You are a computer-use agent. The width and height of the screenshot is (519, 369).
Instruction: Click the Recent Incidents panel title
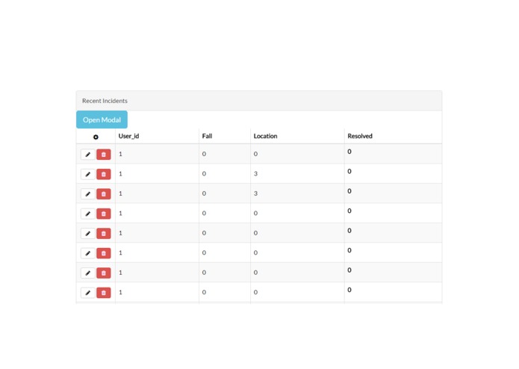pyautogui.click(x=105, y=101)
